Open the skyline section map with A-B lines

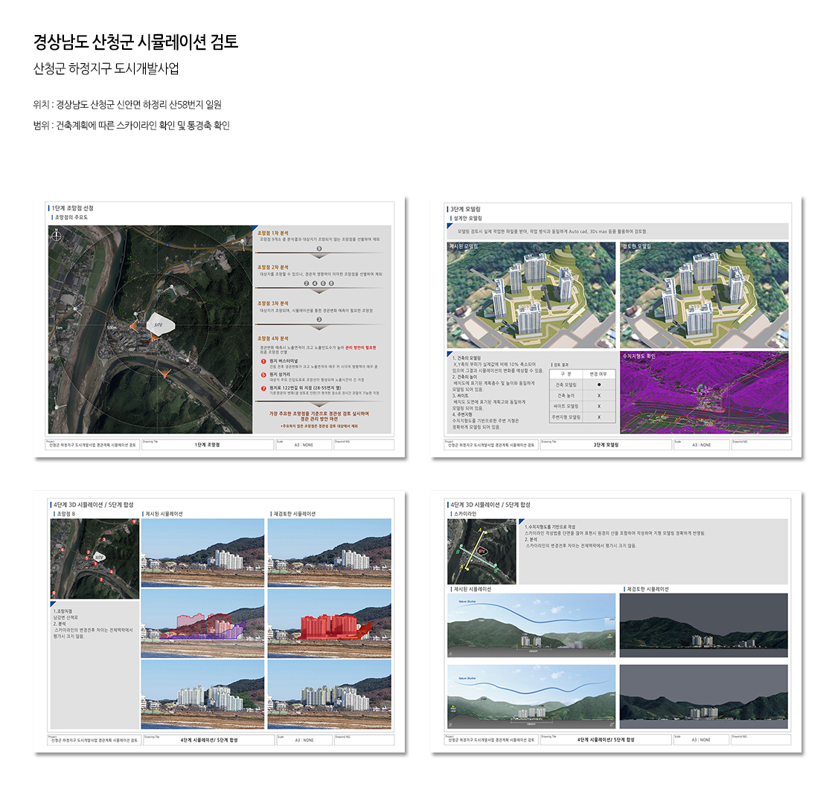coord(481,552)
